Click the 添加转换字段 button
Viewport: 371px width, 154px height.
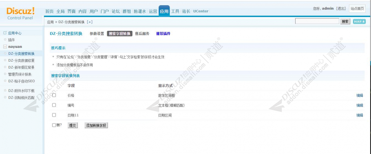tap(96, 125)
